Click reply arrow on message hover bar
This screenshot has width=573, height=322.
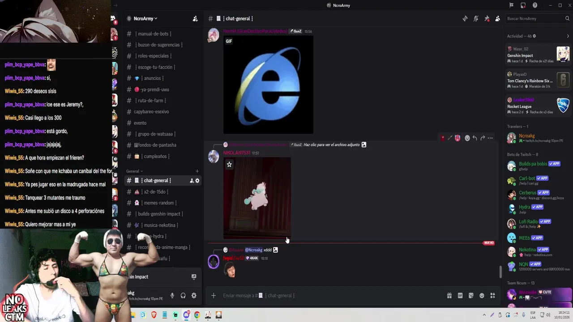tap(475, 138)
